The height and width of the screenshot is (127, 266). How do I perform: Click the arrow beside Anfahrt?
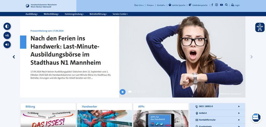[x=239, y=113]
